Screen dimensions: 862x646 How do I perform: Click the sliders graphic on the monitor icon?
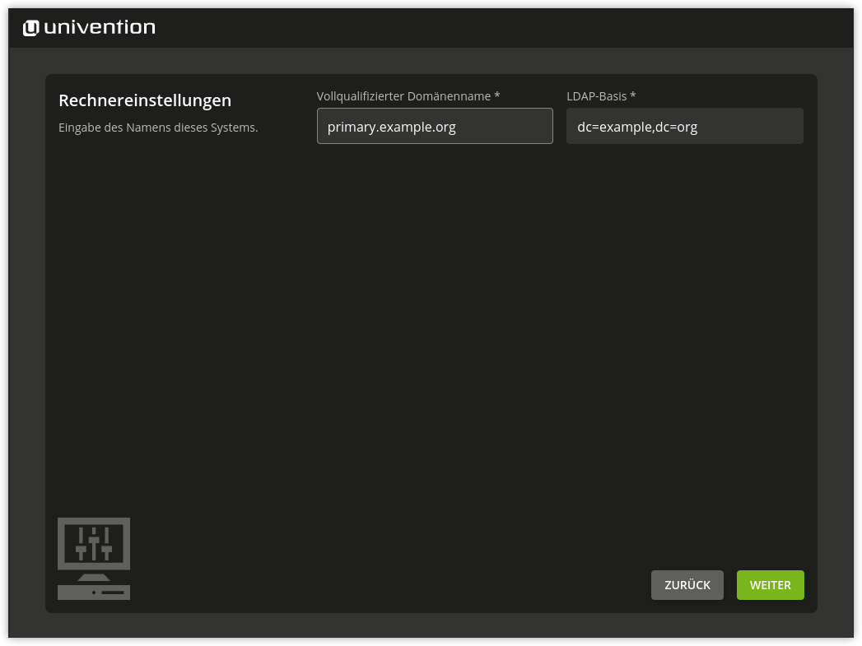pyautogui.click(x=93, y=543)
